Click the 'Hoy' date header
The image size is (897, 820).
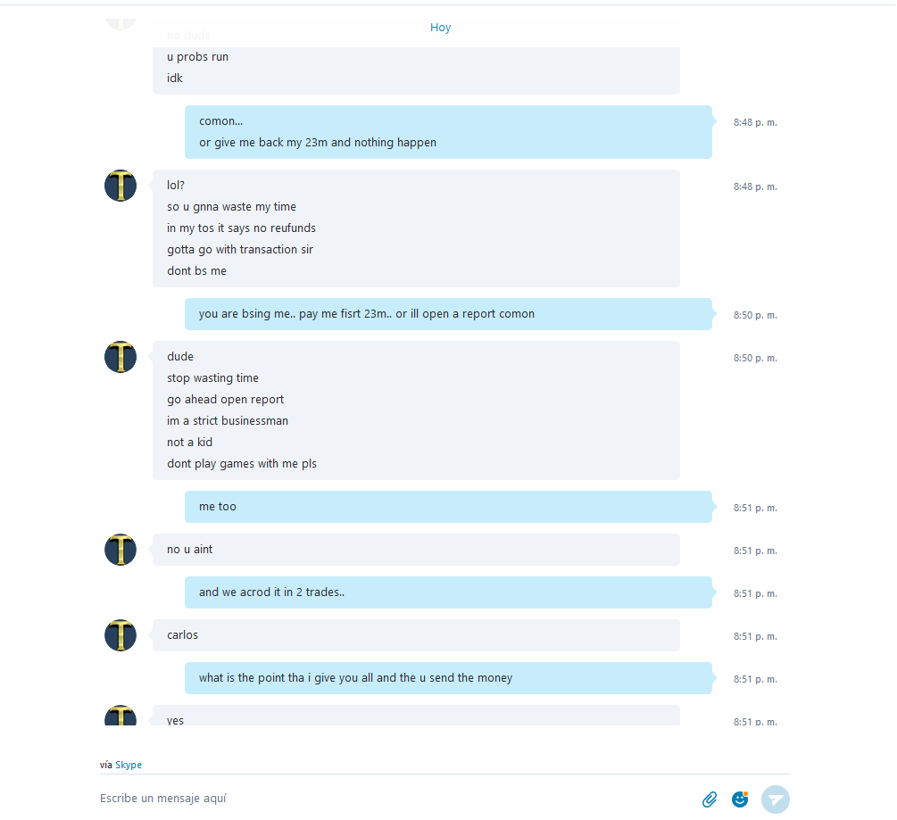click(x=441, y=28)
